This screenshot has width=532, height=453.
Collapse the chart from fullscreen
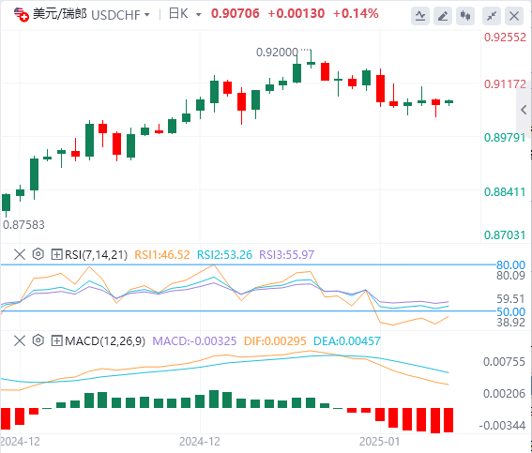tap(492, 16)
